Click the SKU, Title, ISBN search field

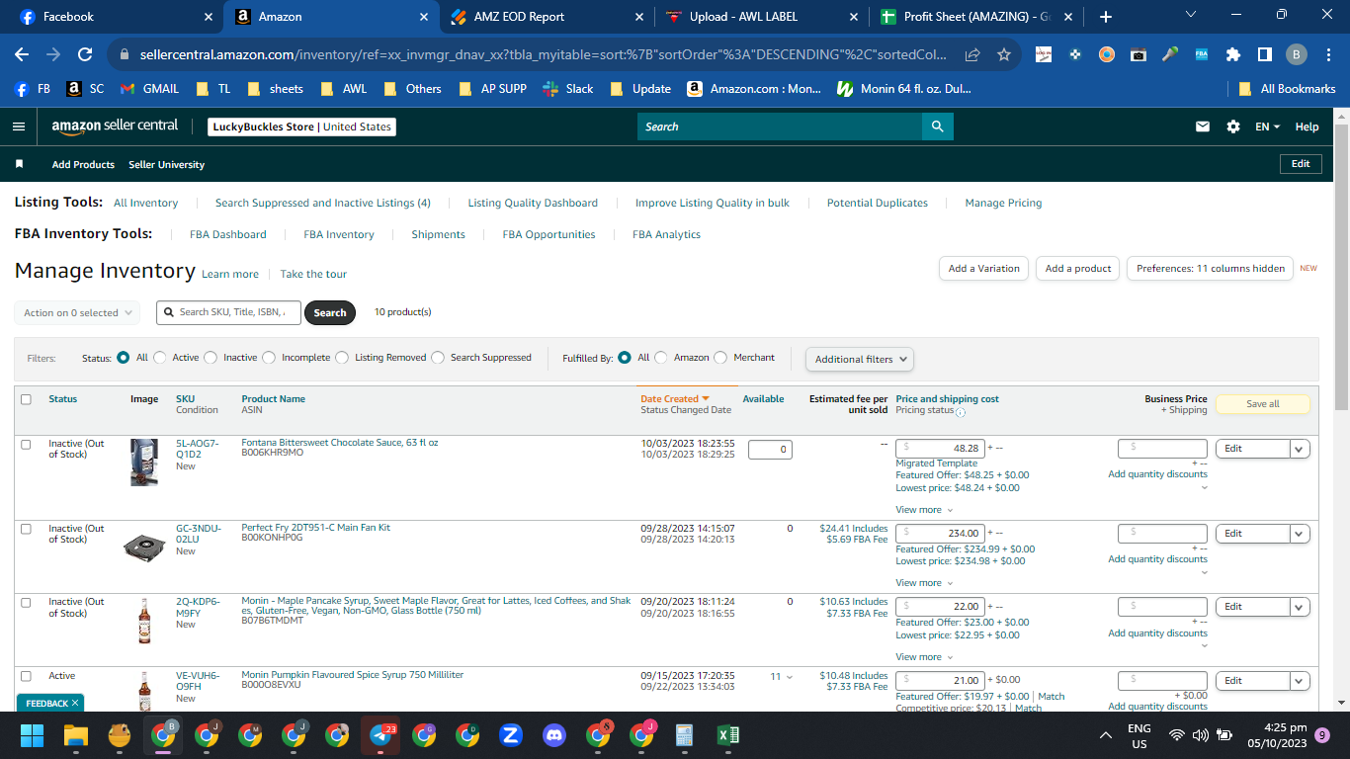tap(228, 312)
